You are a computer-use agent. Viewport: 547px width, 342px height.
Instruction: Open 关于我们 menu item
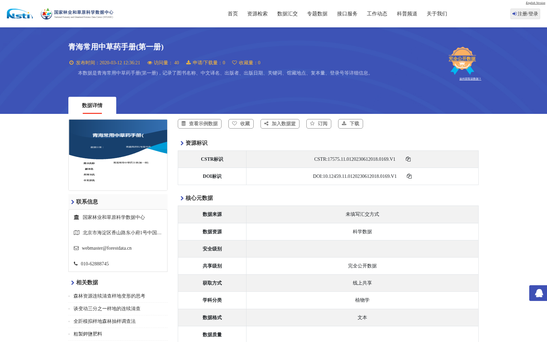[437, 14]
